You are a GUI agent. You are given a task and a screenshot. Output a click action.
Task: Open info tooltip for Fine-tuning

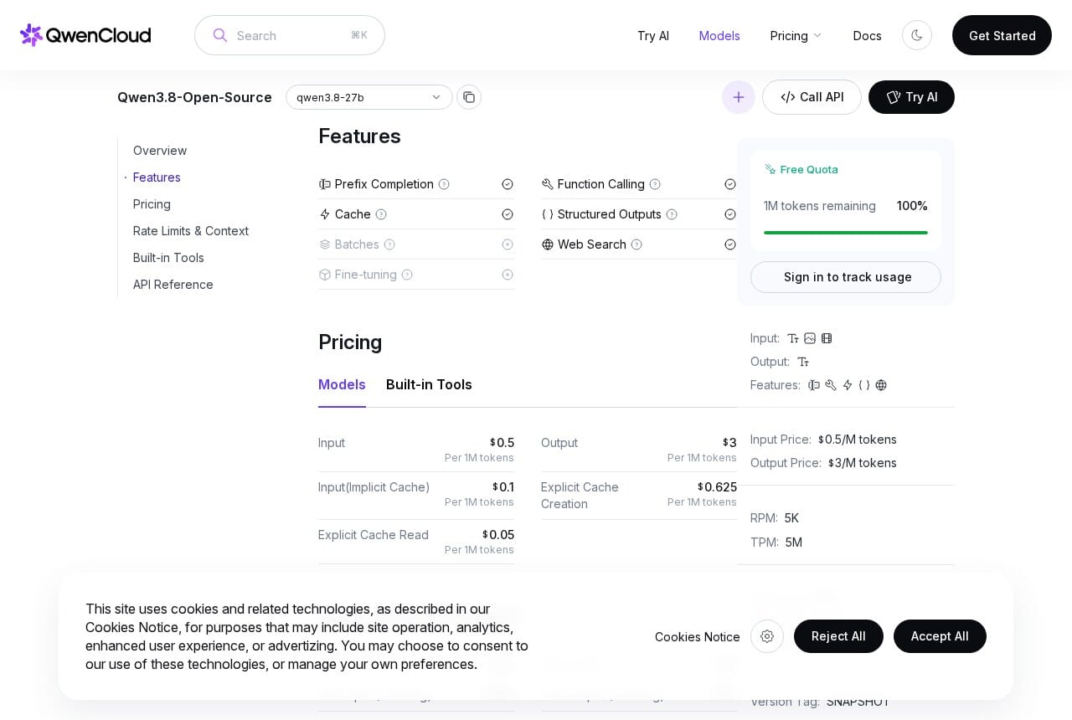click(x=407, y=275)
